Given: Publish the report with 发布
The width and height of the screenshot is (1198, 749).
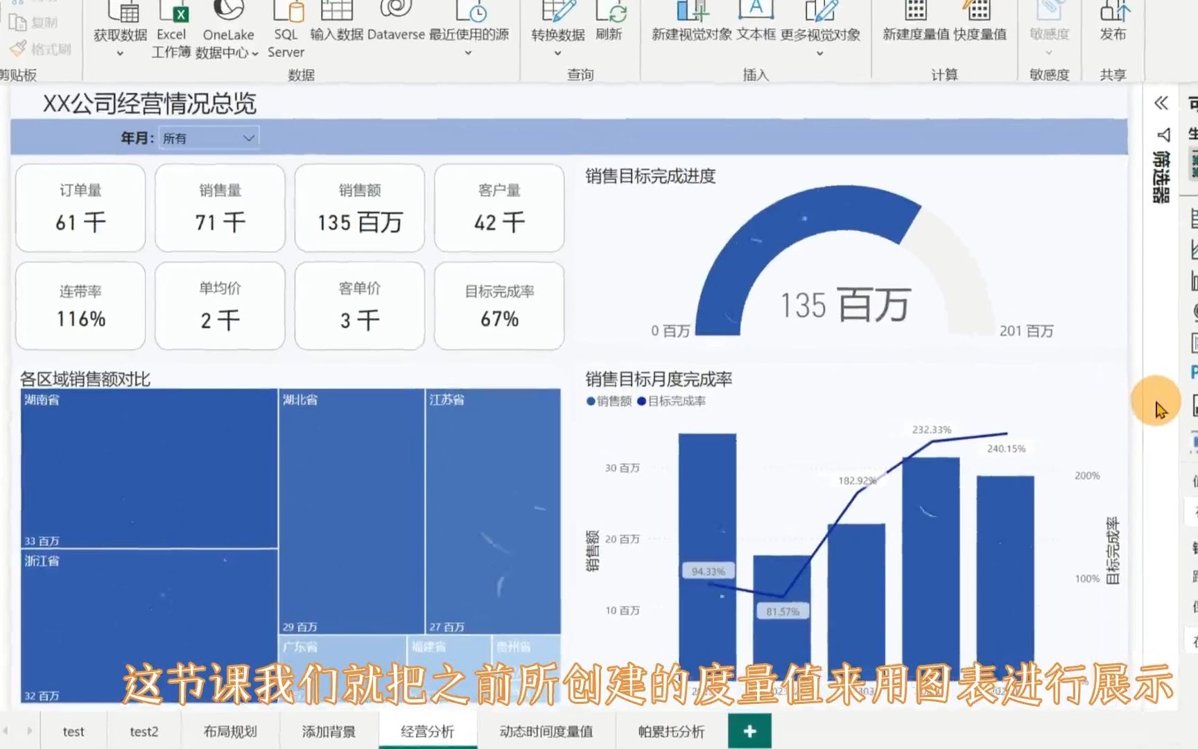Looking at the screenshot, I should tap(1113, 22).
